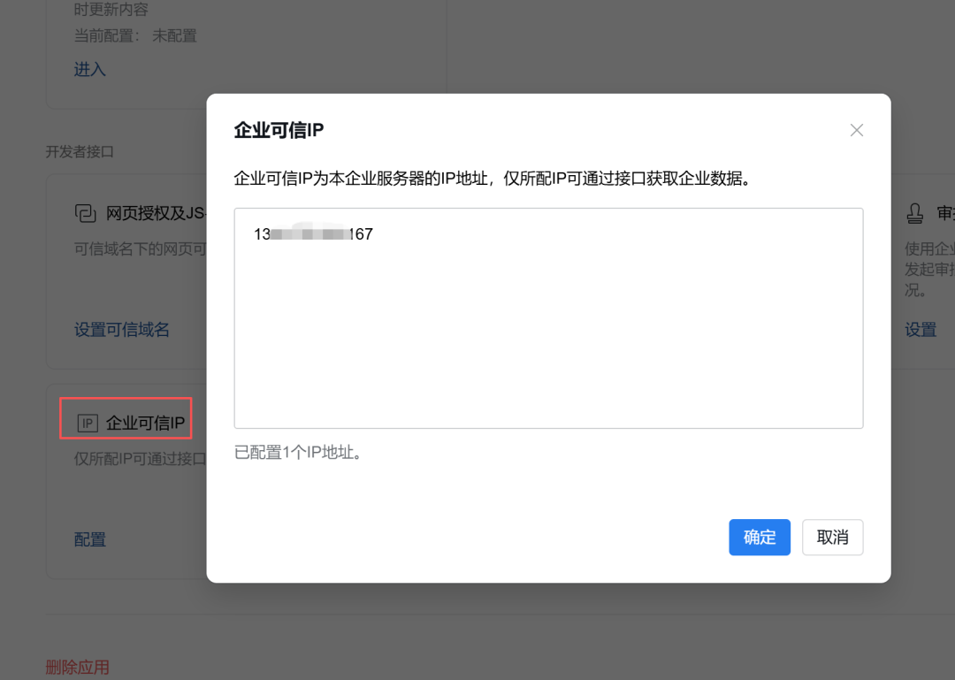Viewport: 955px width, 680px height.
Task: Select the 企业可信IP card highlighted in red
Action: click(126, 418)
